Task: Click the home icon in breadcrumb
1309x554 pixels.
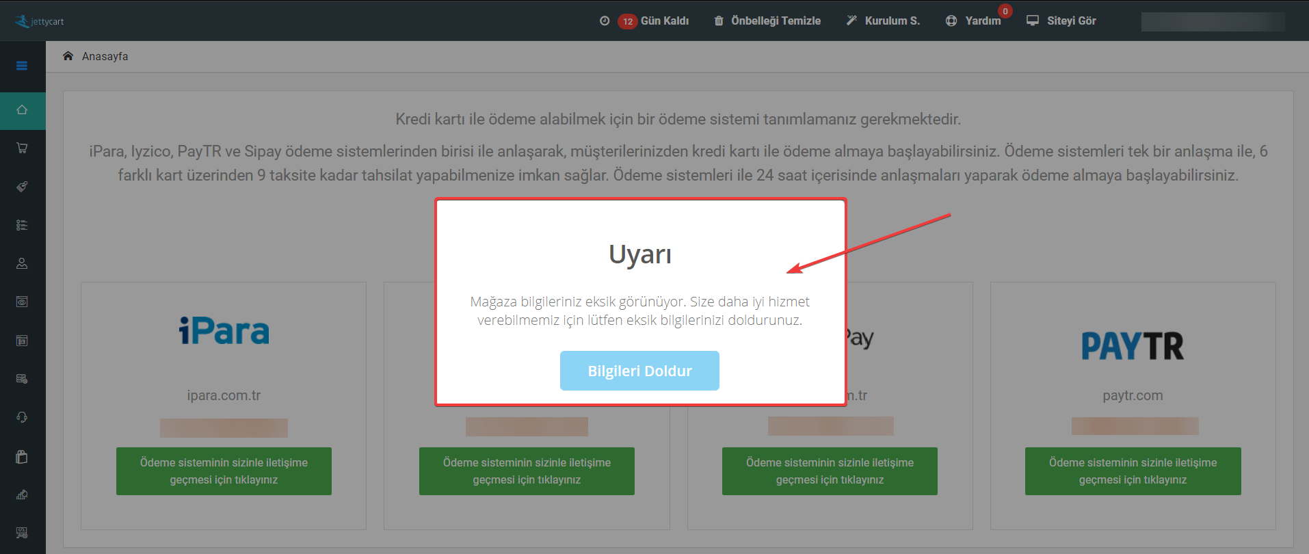Action: pyautogui.click(x=68, y=56)
